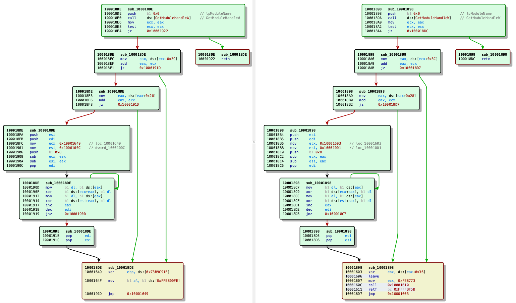This screenshot has height=303, width=516.
Task: Click the test ecx, ecx line at 100018E8
Action: click(x=134, y=27)
